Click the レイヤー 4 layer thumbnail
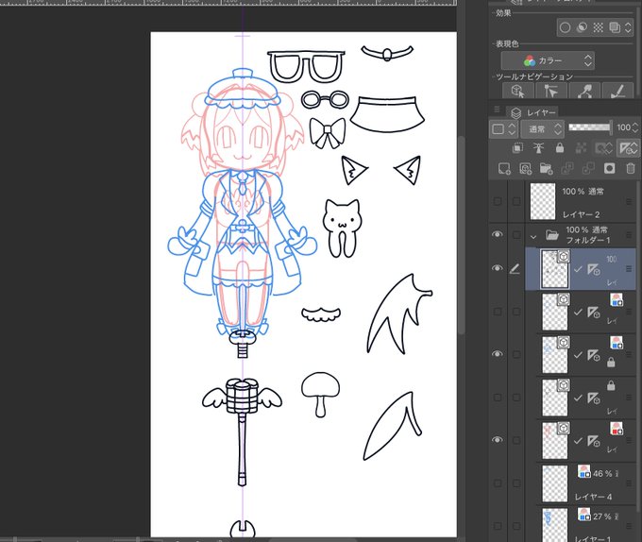The height and width of the screenshot is (542, 642). 555,483
